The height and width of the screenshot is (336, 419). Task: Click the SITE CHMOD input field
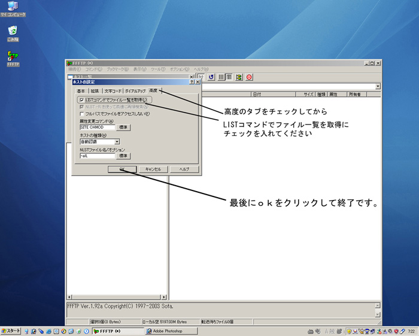point(97,127)
